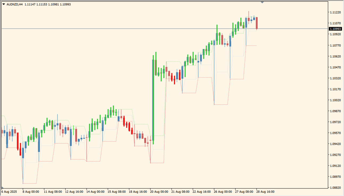Click the highlighted current price label 1.10993

coord(335,29)
